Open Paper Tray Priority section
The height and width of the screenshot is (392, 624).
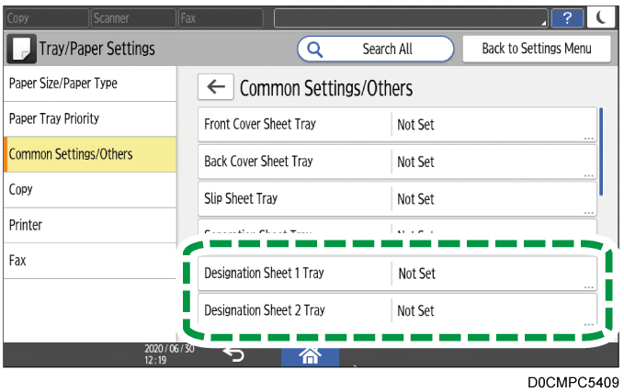pos(89,118)
